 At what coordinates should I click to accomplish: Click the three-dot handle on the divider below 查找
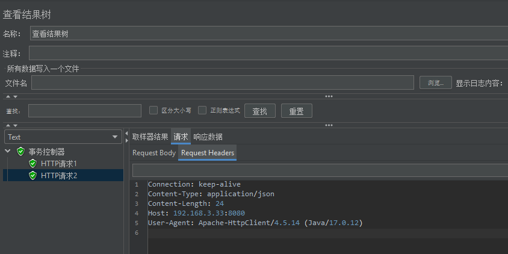[x=329, y=125]
